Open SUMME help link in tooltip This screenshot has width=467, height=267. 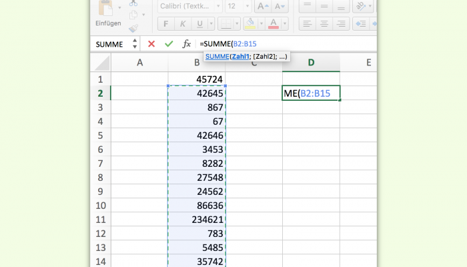click(x=217, y=56)
